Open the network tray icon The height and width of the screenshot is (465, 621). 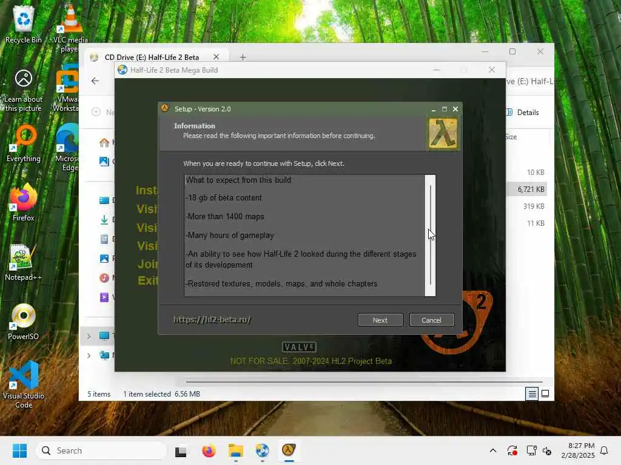point(531,450)
